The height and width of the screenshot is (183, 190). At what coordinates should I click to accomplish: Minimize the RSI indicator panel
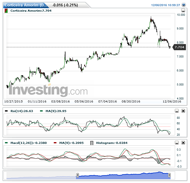(177, 111)
